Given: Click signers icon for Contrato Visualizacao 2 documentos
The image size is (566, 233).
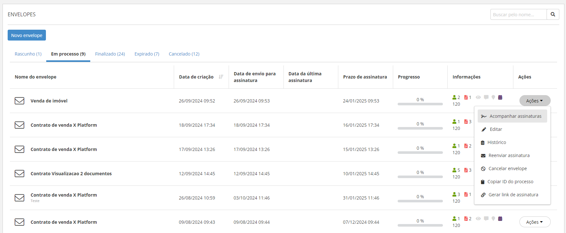Looking at the screenshot, I should (x=454, y=170).
